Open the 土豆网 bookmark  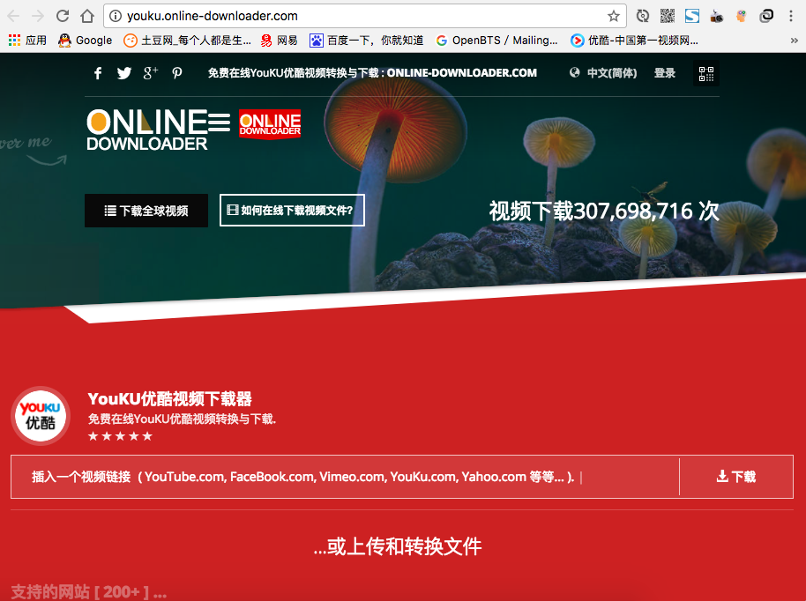click(188, 41)
